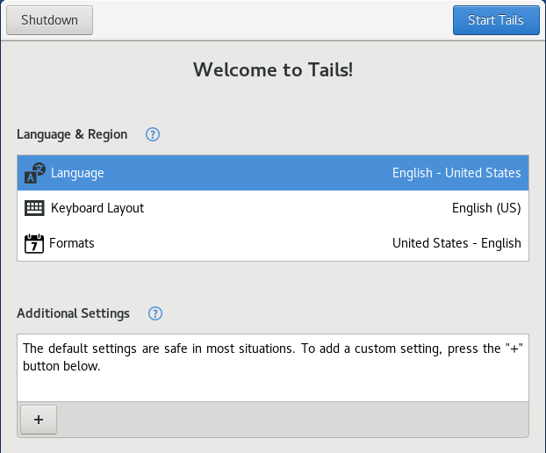Image resolution: width=546 pixels, height=453 pixels.
Task: Open help for Language & Region
Action: pyautogui.click(x=153, y=134)
